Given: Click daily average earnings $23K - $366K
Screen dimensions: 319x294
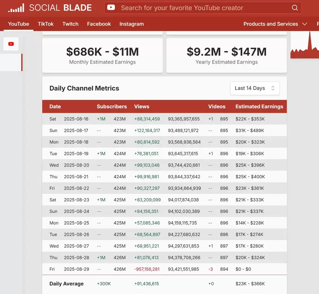Looking at the screenshot, I should pyautogui.click(x=250, y=284).
